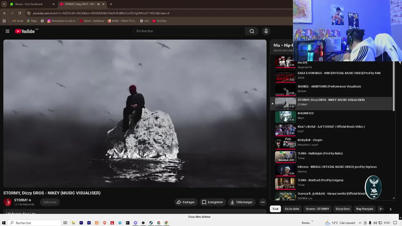Open more actions three-dot menu

point(263,202)
